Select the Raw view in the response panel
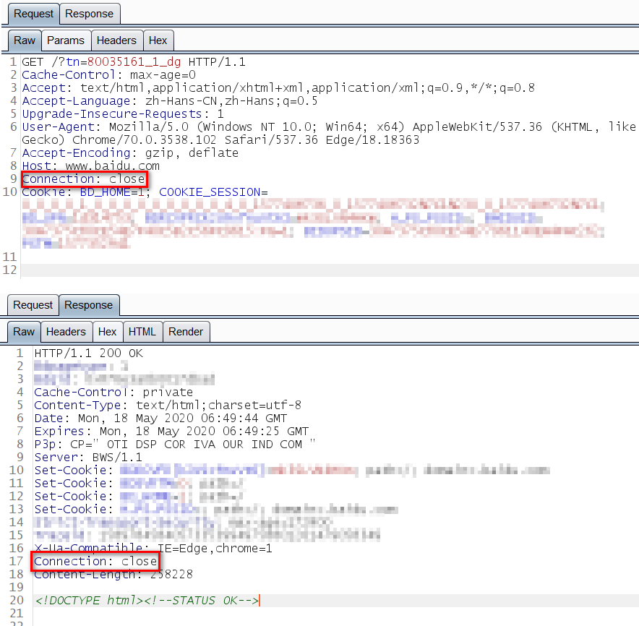This screenshot has width=639, height=626. click(x=24, y=332)
